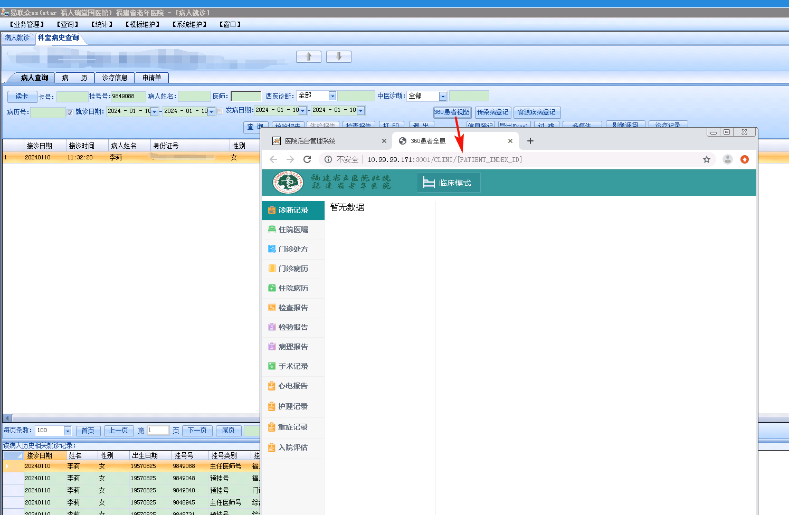Click the 诊断记录 clipboard icon in sidebar
Screen dimensions: 789x515
coord(272,210)
